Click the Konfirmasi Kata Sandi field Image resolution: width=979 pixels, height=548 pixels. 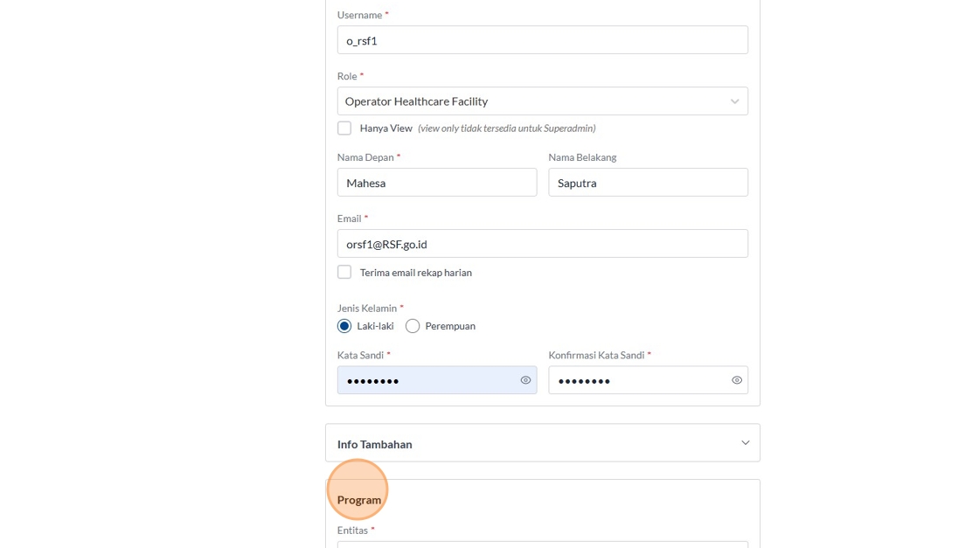pos(638,380)
